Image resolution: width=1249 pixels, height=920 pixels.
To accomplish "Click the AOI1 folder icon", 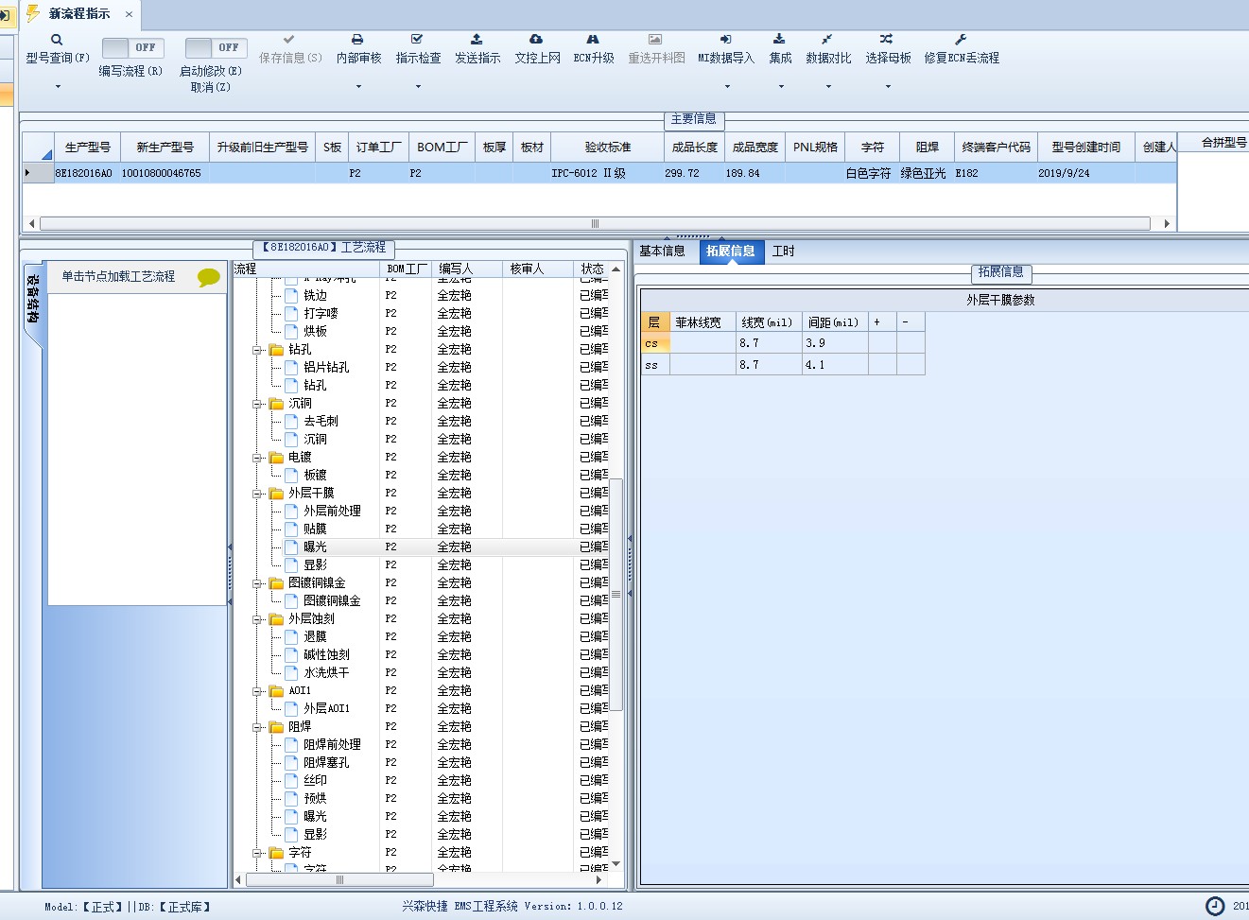I will pos(276,691).
